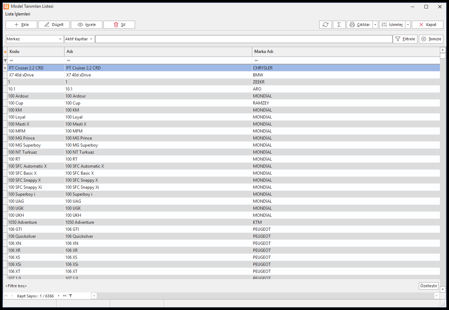The width and height of the screenshot is (449, 310).
Task: Click the Çıktılar print button
Action: click(x=360, y=25)
